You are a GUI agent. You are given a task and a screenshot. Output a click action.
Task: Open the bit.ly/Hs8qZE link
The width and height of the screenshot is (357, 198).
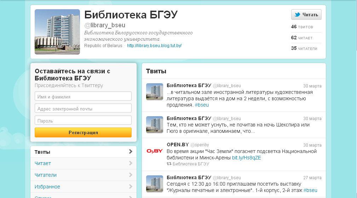[246, 158]
